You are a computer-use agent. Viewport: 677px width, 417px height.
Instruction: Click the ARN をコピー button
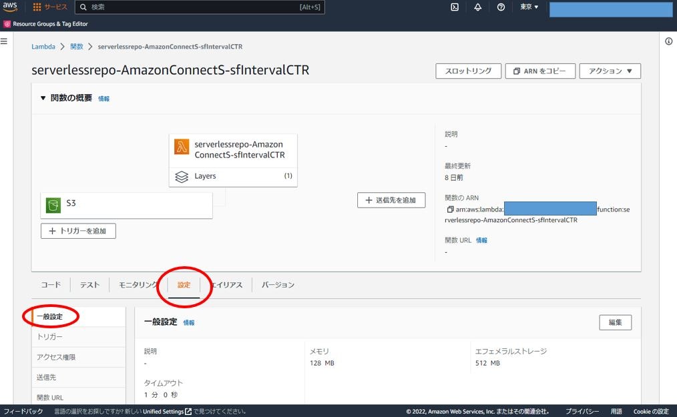tap(540, 71)
